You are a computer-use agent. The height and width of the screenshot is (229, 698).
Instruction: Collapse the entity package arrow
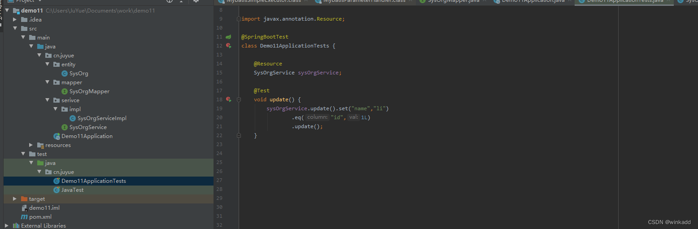tap(48, 65)
